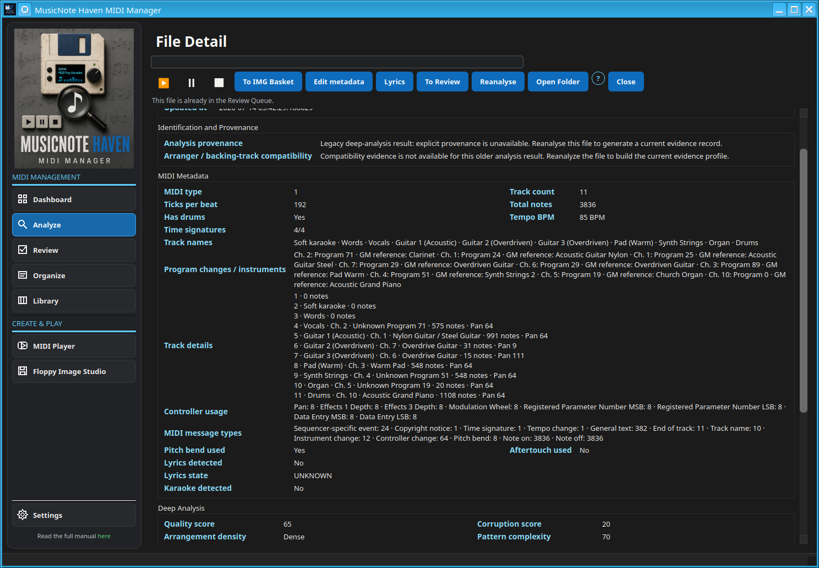Screen dimensions: 819x568
Task: Click the 'MIDI message types' label
Action: 203,433
